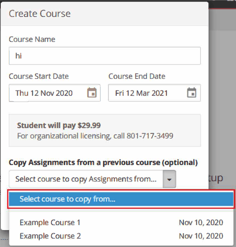Click the 'Copy Assignments from a previous course' label

103,162
